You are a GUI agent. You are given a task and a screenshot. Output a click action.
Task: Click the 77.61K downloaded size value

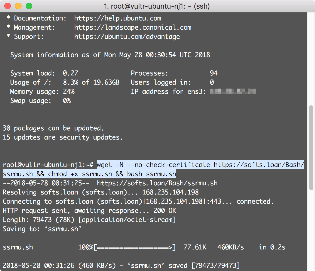pos(195,247)
